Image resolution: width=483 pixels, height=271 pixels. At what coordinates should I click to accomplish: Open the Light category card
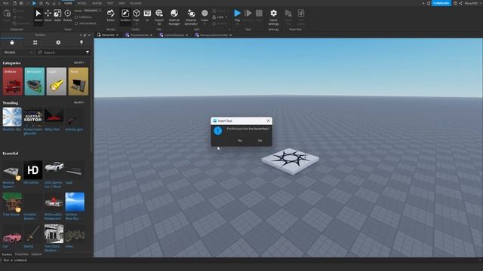tap(57, 81)
